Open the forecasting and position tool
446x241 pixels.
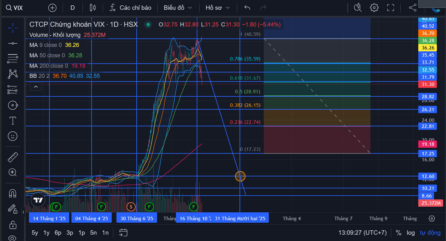(x=13, y=90)
